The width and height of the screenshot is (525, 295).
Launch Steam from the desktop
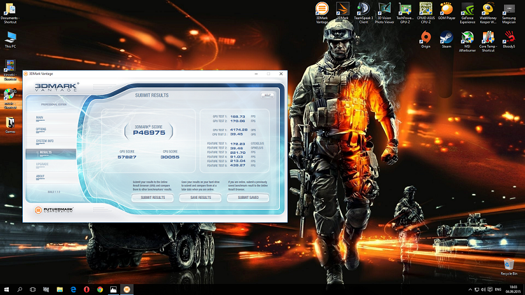pos(446,38)
